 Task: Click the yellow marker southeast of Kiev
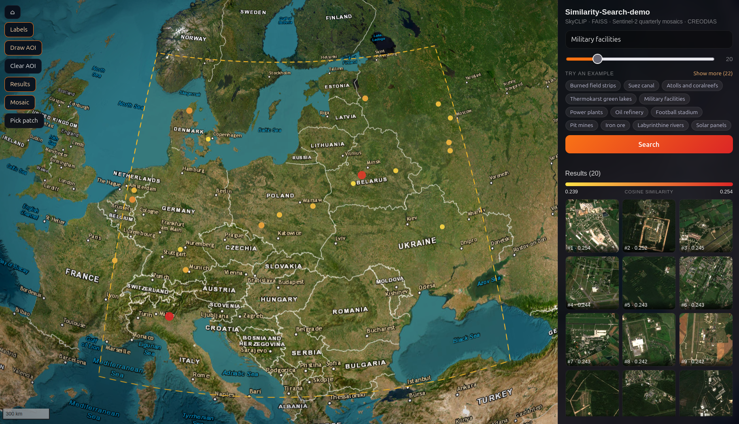pos(442,227)
